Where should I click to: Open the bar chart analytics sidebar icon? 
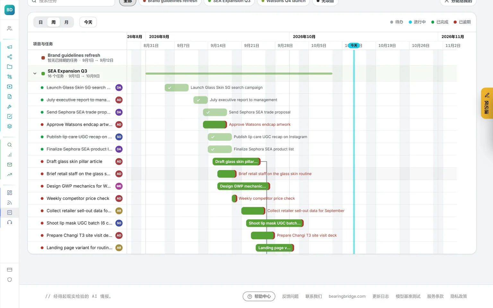10,155
